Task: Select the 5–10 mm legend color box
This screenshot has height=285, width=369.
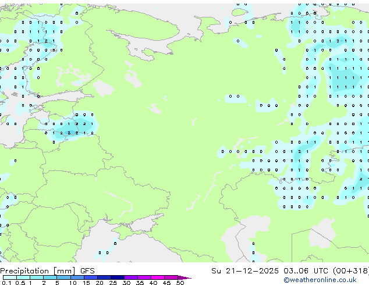Action: tap(64, 277)
